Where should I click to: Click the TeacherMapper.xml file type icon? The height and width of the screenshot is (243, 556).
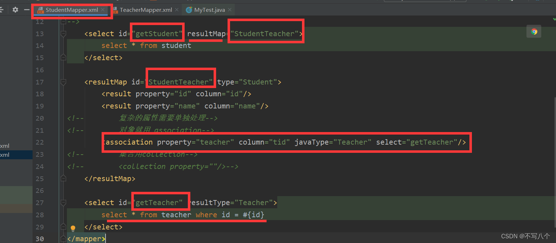(114, 10)
